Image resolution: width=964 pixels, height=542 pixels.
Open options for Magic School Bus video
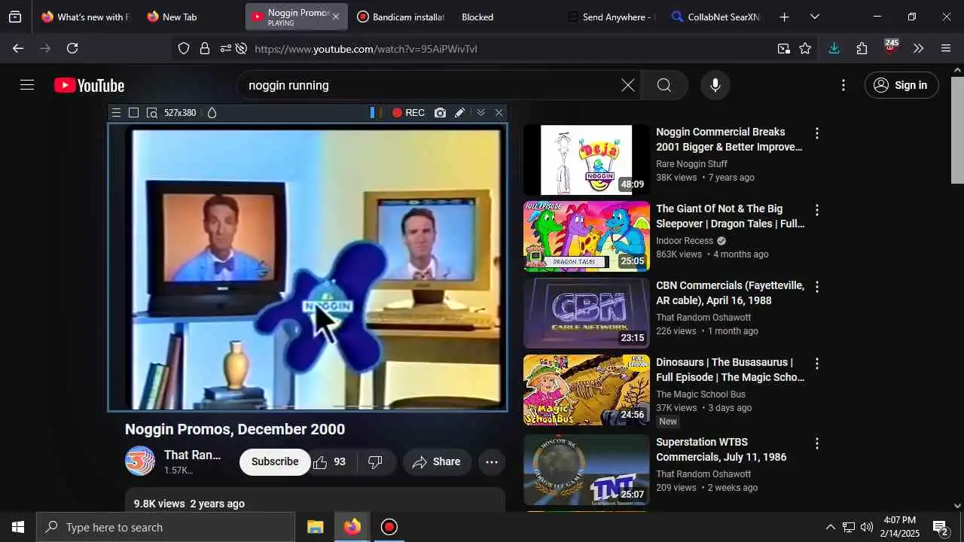click(816, 364)
